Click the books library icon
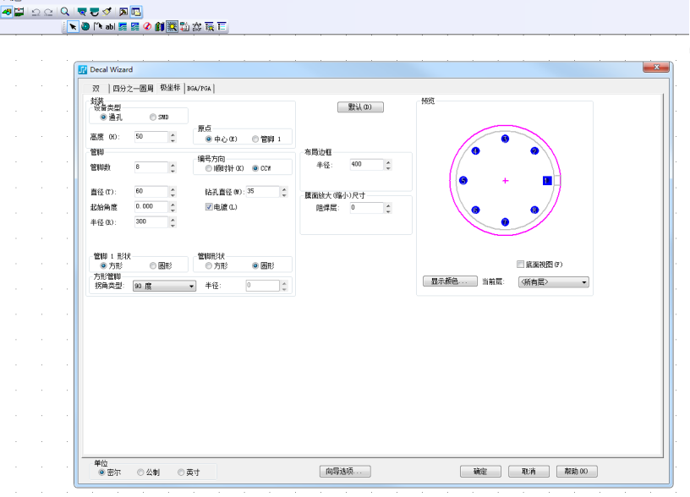690x497 pixels. pos(160,27)
